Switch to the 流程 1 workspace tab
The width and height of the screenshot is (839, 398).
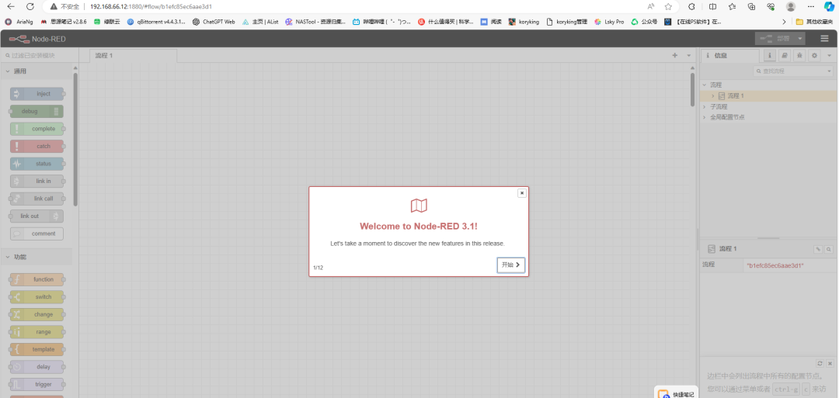133,56
